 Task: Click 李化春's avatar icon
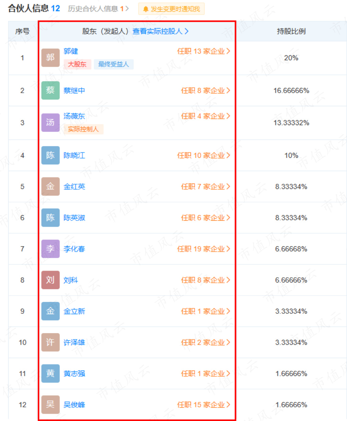coord(50,249)
